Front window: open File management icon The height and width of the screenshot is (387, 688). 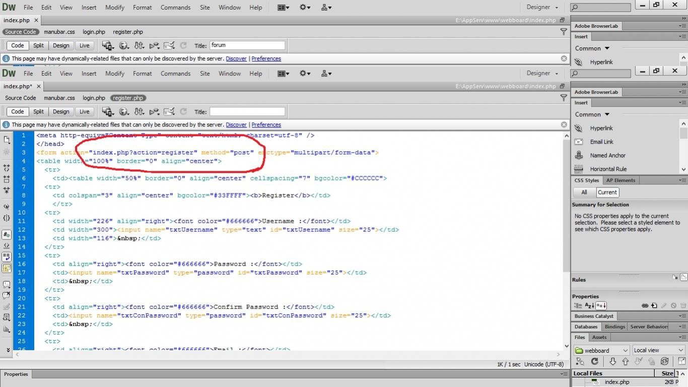(x=139, y=111)
